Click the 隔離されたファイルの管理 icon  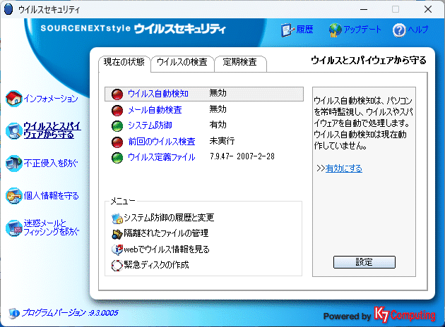point(117,233)
